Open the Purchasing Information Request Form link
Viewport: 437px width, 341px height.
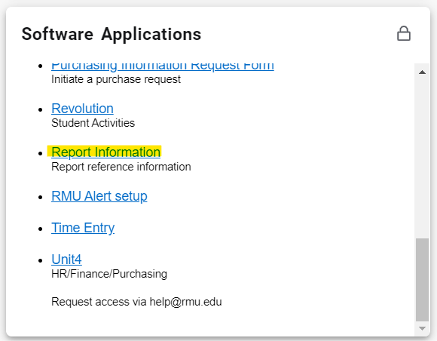(x=163, y=66)
